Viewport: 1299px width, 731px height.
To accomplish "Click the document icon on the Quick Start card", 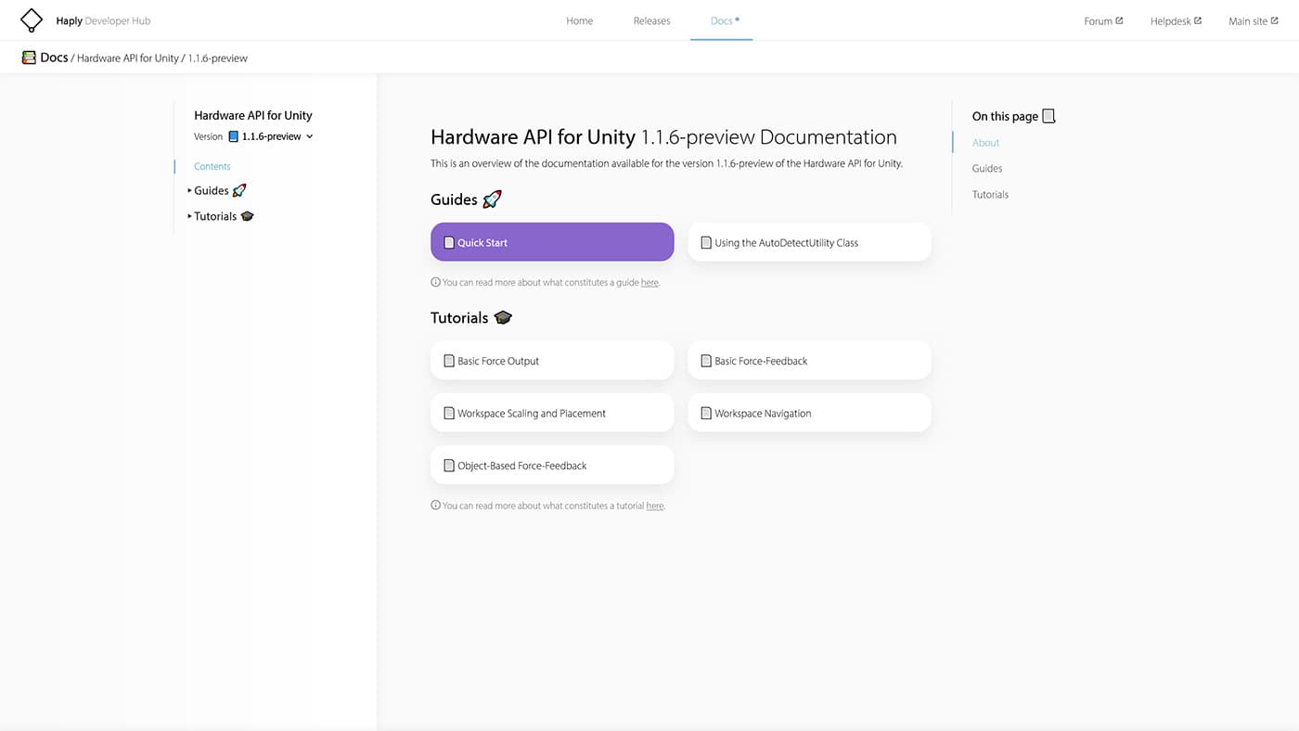I will 448,242.
